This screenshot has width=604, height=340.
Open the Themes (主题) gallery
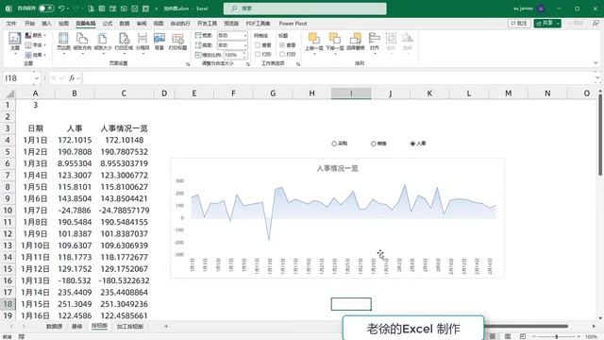coord(15,42)
